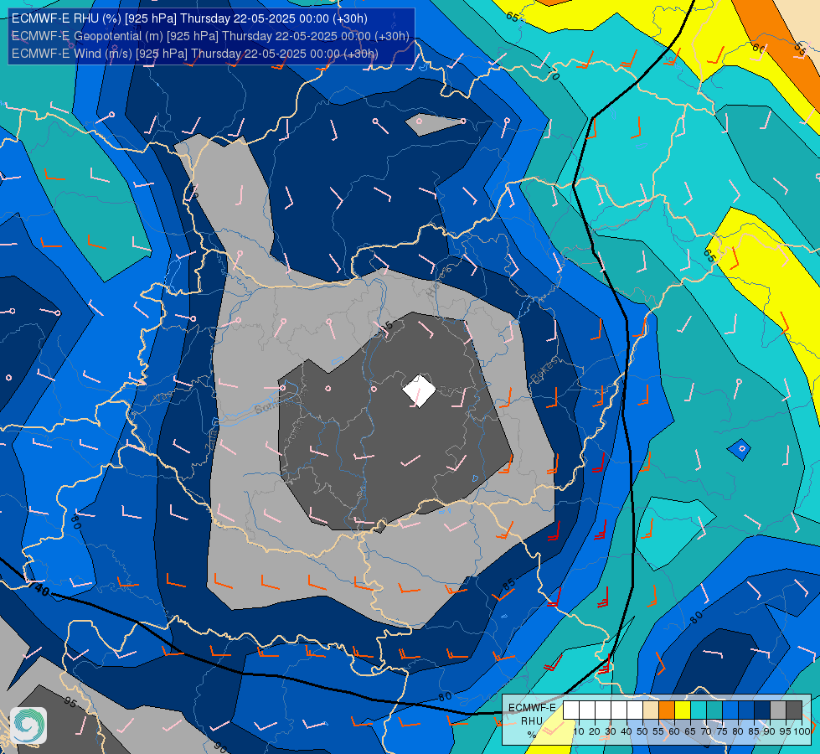Click the 55 contour label at top right
The image size is (820, 754).
[800, 49]
